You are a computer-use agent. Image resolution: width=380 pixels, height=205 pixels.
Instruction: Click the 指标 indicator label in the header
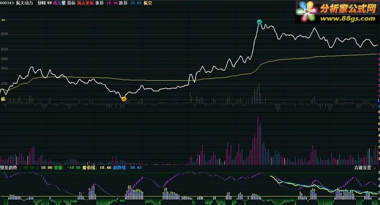point(71,3)
